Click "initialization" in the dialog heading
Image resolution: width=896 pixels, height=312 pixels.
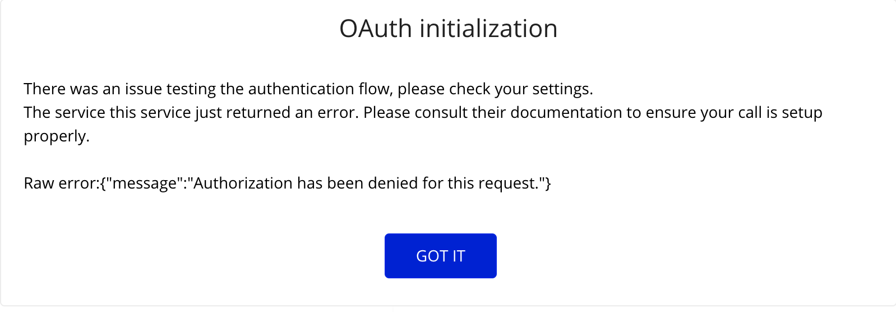coord(488,29)
